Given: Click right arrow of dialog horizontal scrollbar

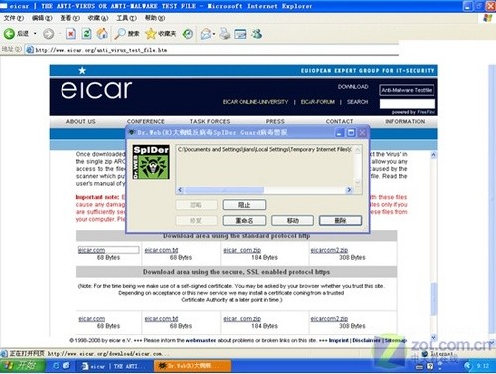Looking at the screenshot, I should tap(349, 190).
